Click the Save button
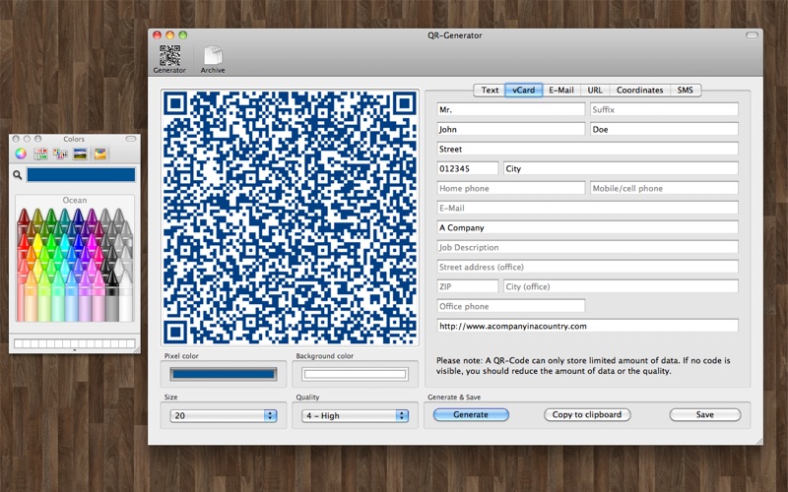Viewport: 788px width, 492px height. [x=704, y=414]
